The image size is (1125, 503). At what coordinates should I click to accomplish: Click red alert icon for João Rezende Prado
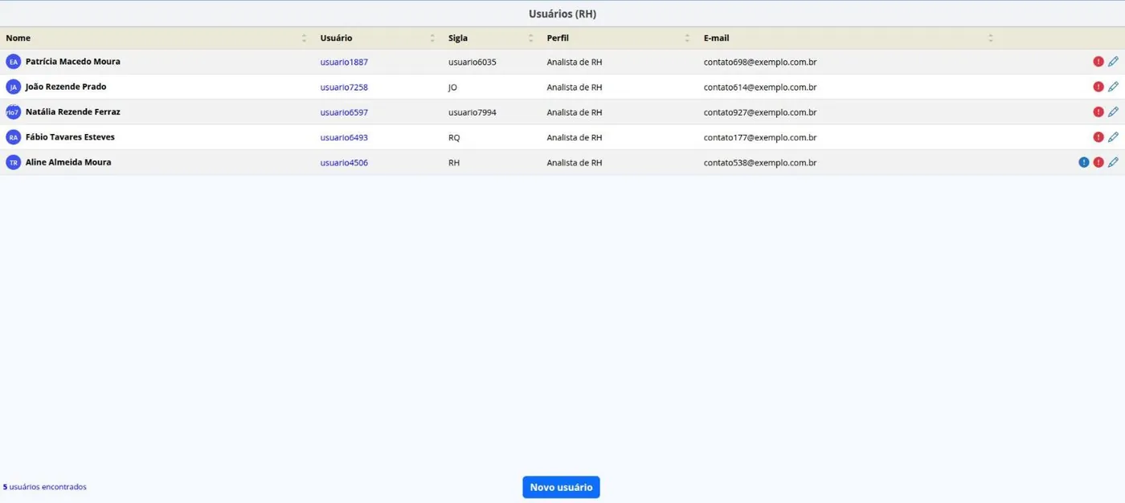(1098, 87)
